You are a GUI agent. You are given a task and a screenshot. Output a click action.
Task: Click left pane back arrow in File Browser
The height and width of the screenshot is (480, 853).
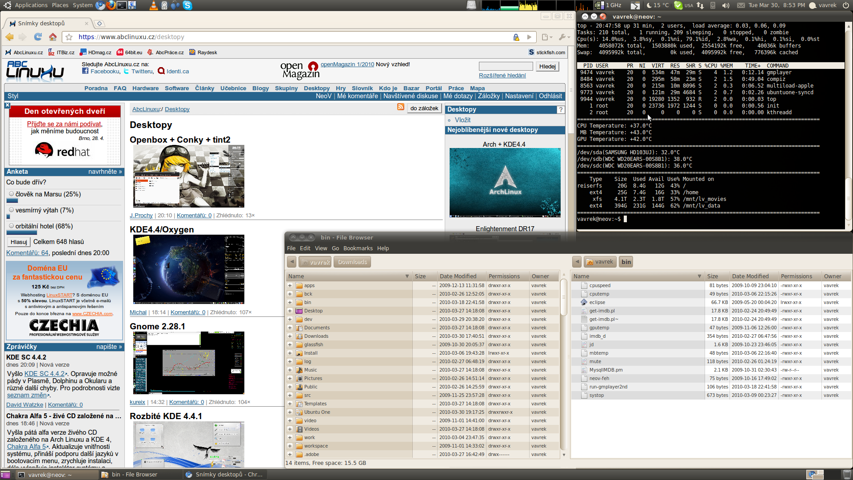291,262
